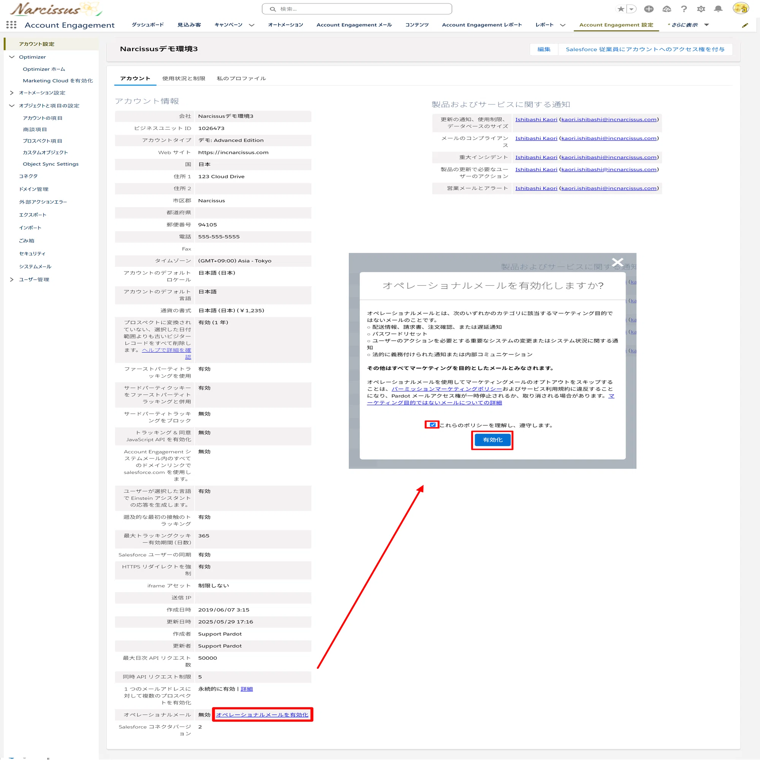
Task: Open the 詳細 link for multiple prospects
Action: click(247, 689)
